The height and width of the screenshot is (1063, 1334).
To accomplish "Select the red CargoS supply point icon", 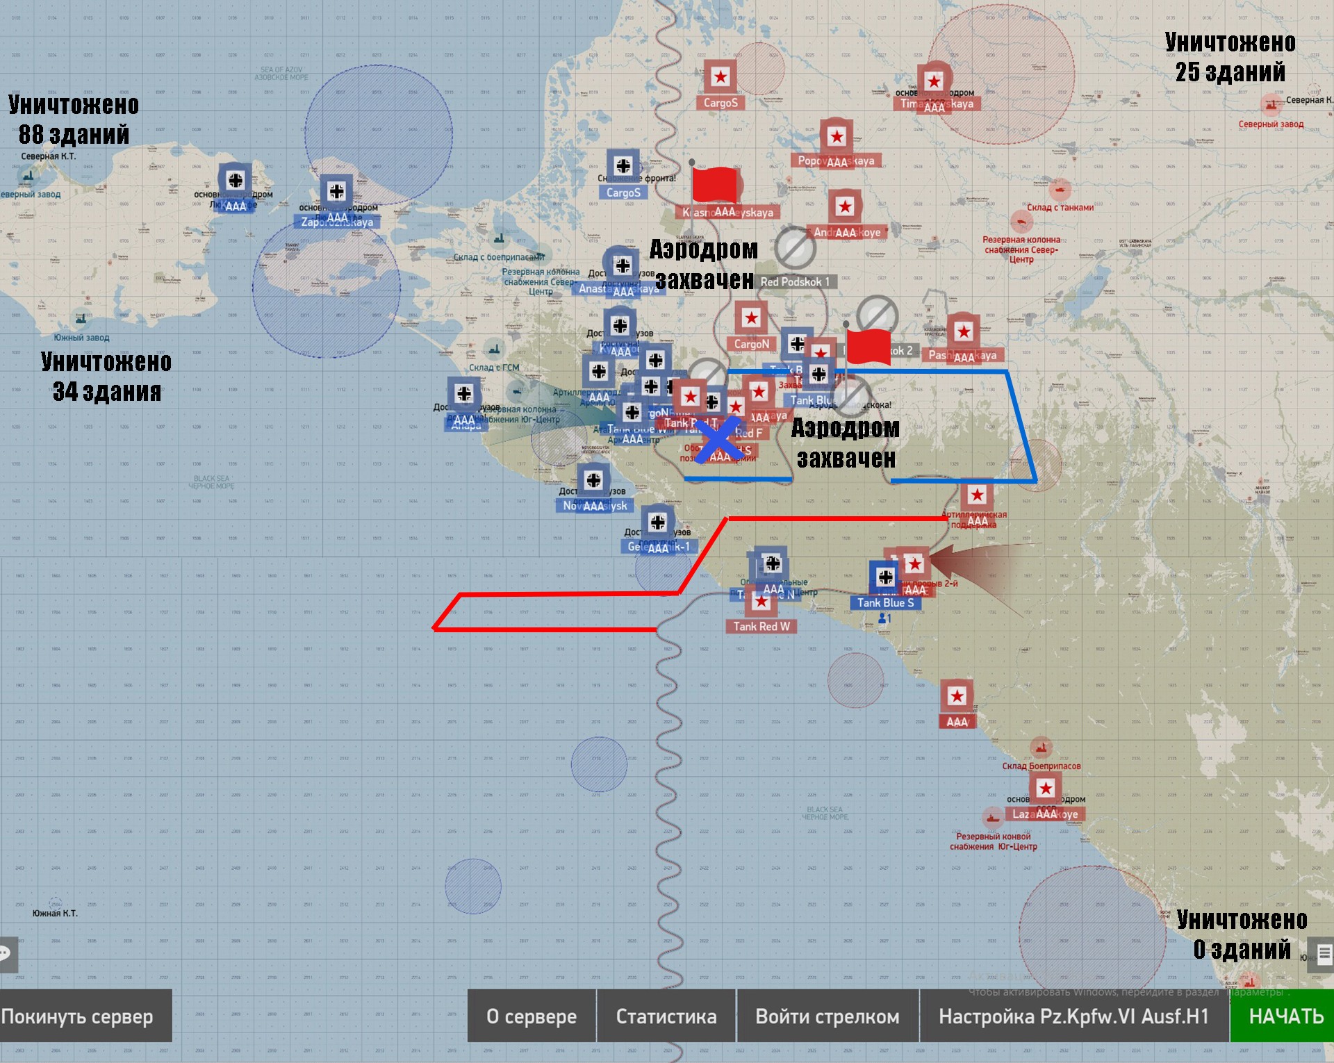I will [x=720, y=77].
